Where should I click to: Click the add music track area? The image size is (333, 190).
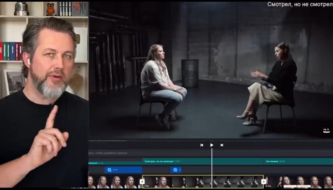[211, 153]
